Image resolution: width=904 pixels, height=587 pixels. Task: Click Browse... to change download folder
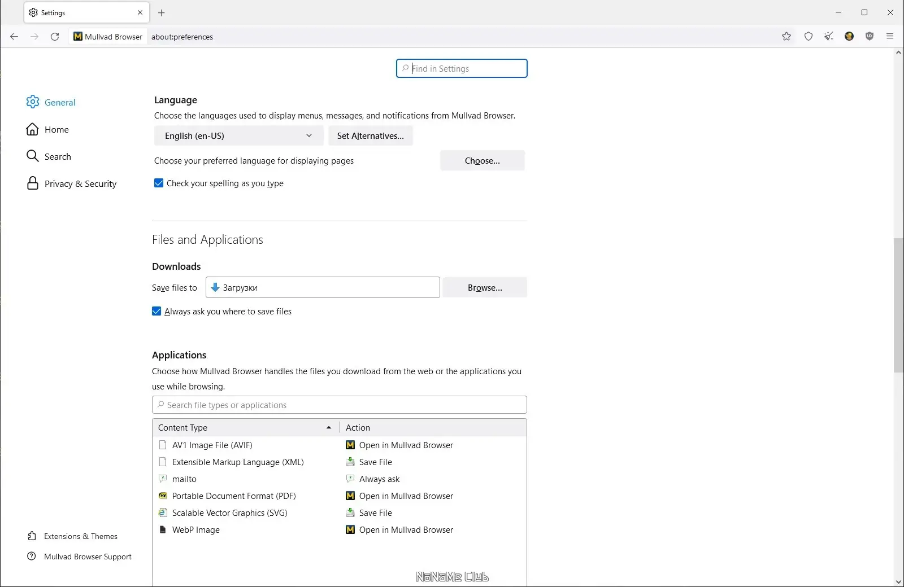(484, 288)
